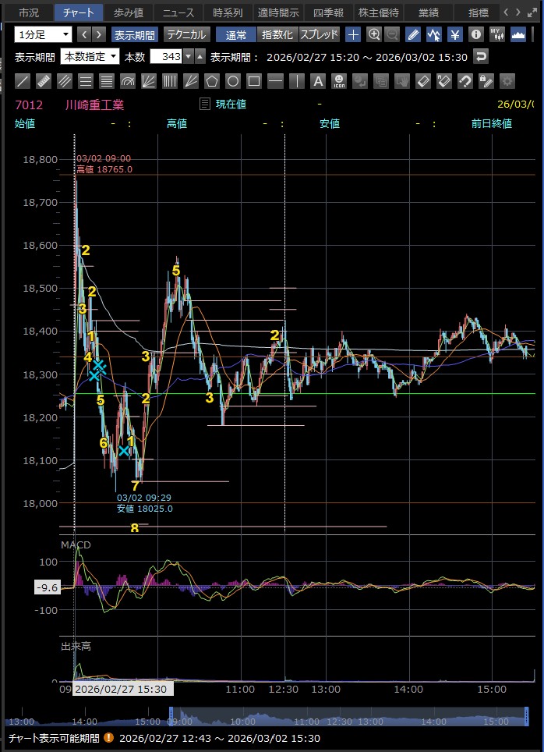Select the trend line drawing tool
This screenshot has height=752, width=544.
23,81
